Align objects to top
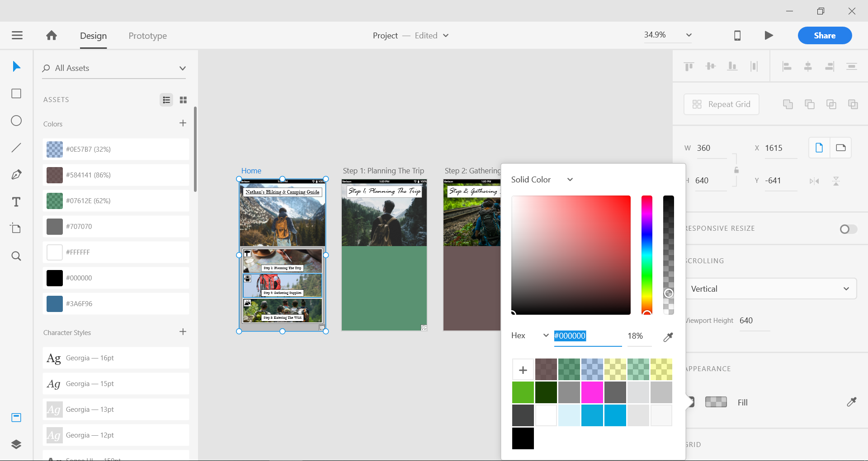 pyautogui.click(x=689, y=67)
